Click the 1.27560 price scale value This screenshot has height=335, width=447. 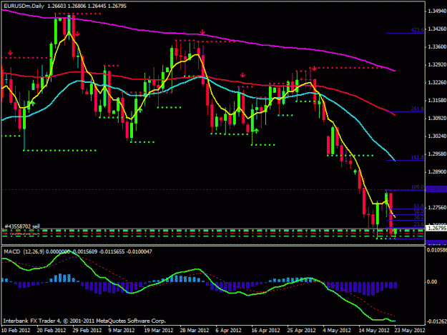437,207
